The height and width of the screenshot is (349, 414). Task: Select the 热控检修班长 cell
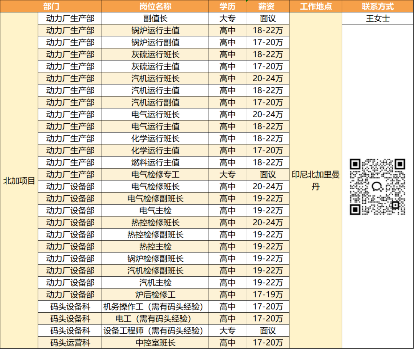(155, 222)
